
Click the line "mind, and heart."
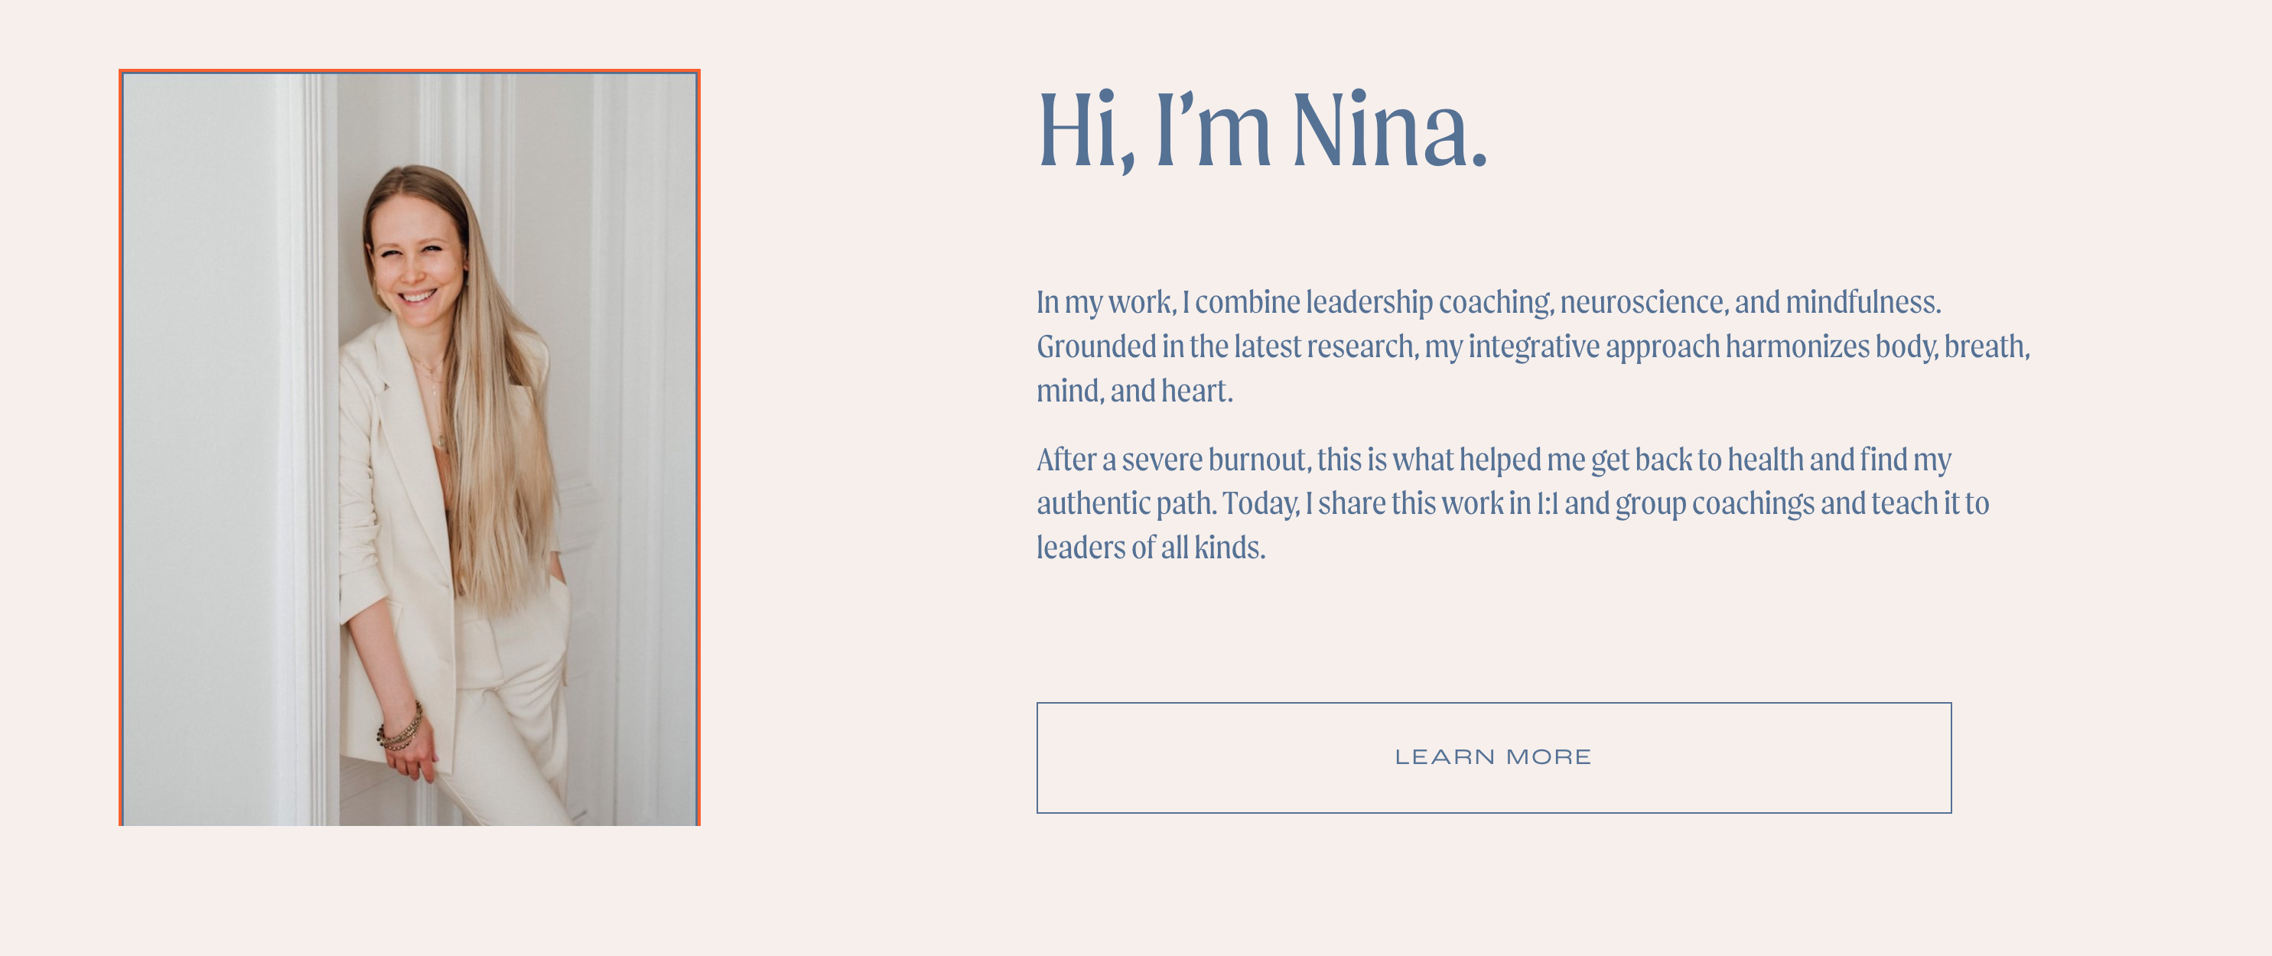(x=1134, y=391)
